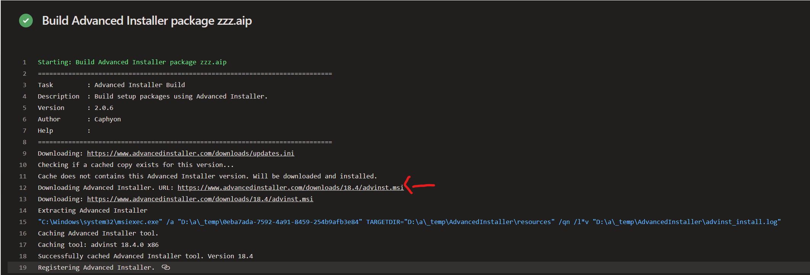The width and height of the screenshot is (810, 275).
Task: Click the 'Task : Advanced Installer Build' line
Action: click(111, 85)
